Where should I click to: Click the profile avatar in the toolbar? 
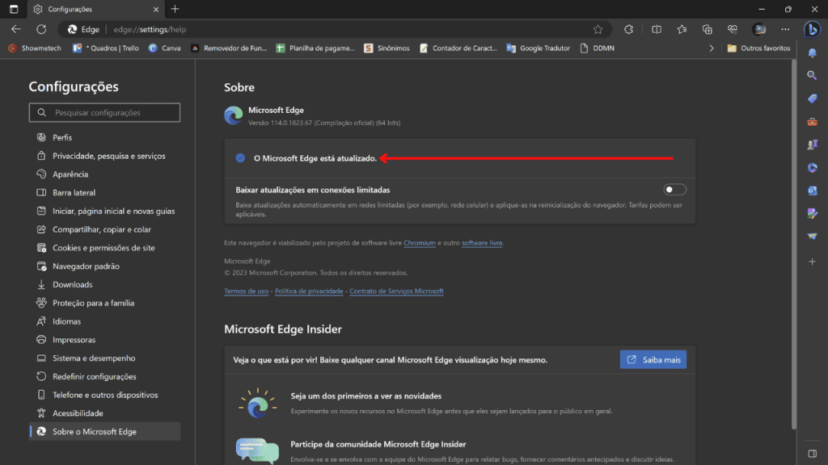point(759,29)
